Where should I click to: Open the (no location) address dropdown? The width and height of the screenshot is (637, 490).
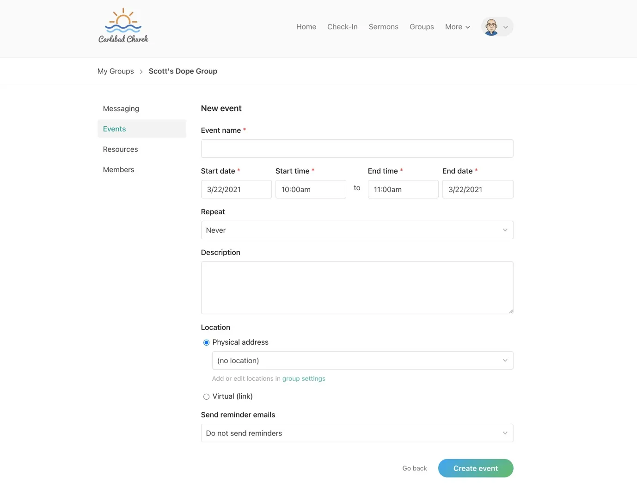[362, 360]
